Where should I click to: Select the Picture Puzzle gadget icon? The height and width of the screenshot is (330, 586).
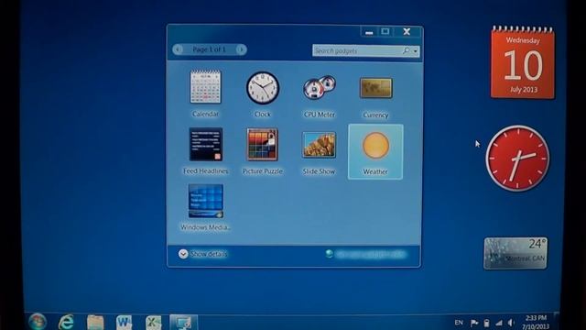point(262,145)
